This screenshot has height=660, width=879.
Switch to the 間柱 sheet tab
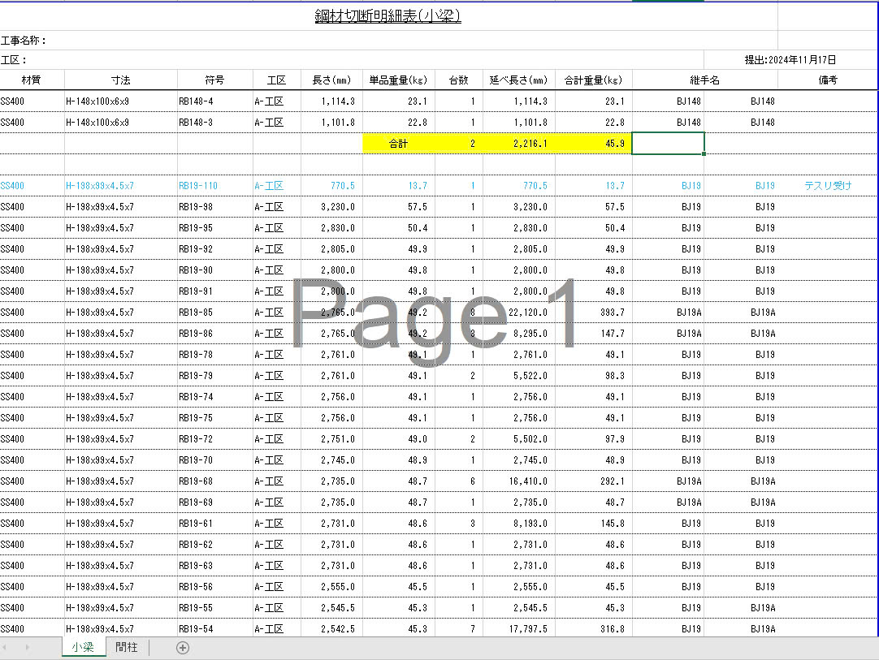pyautogui.click(x=127, y=647)
